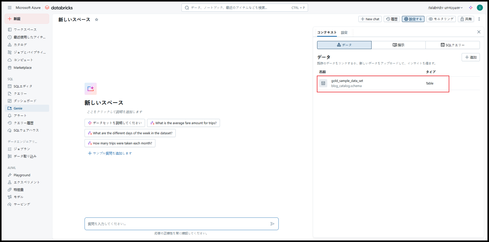Click the 追加 button to add data
This screenshot has width=489, height=242.
470,57
